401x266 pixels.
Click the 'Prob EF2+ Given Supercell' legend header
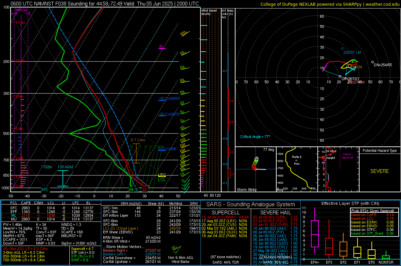372,211
